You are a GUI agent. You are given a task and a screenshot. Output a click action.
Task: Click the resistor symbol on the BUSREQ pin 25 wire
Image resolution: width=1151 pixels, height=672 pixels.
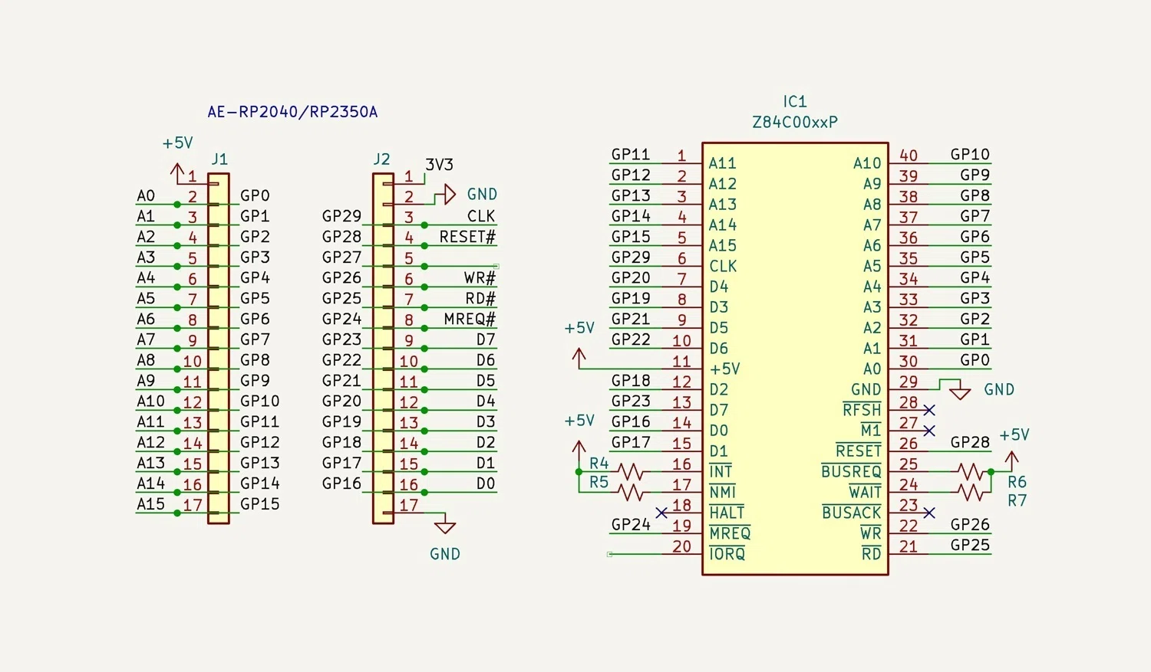971,471
